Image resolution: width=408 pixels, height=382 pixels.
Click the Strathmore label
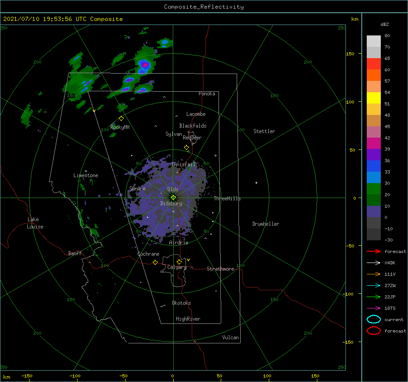tap(220, 269)
